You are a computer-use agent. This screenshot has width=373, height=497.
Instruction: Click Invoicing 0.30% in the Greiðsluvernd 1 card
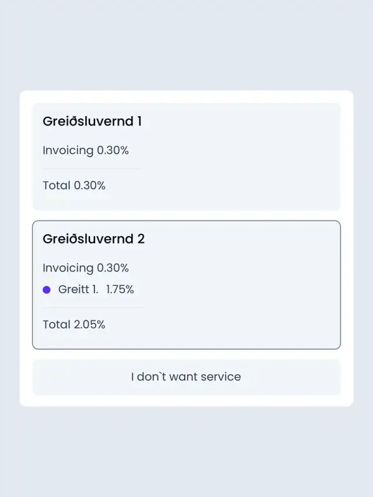pyautogui.click(x=86, y=150)
